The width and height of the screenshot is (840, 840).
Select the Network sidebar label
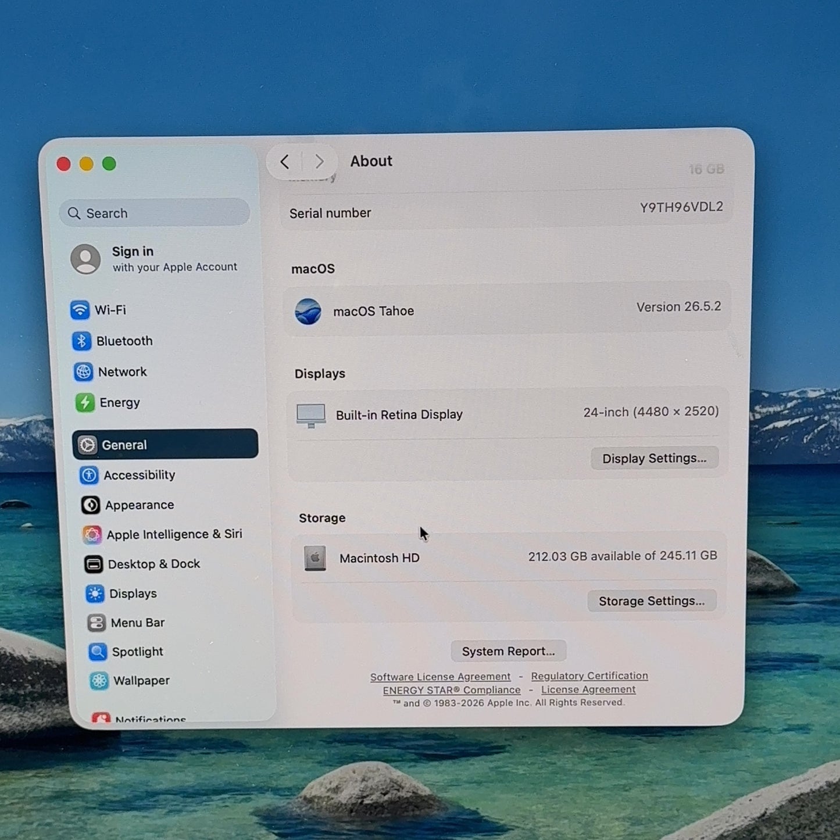(x=123, y=371)
